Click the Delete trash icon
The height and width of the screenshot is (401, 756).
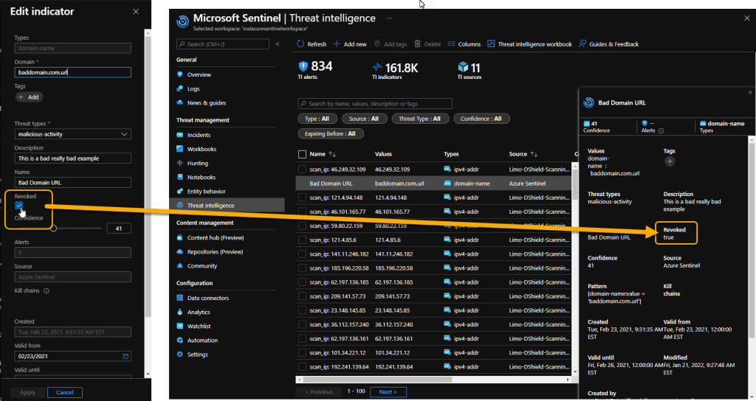tap(418, 43)
